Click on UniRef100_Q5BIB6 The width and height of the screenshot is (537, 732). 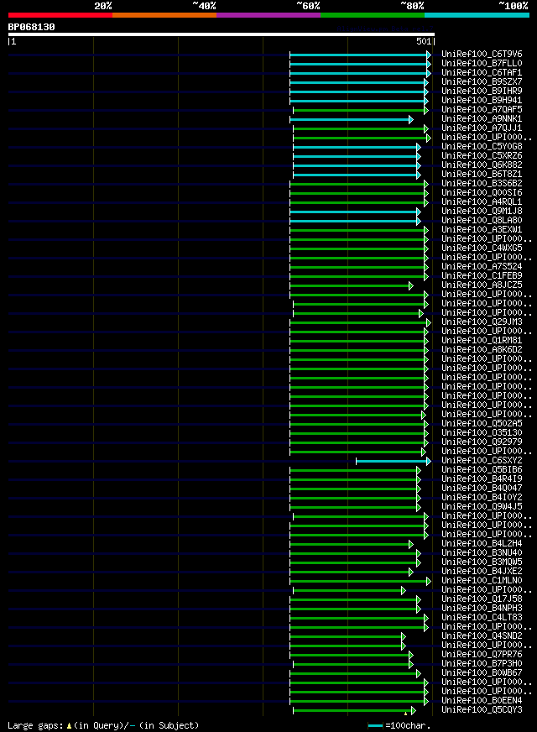(482, 469)
